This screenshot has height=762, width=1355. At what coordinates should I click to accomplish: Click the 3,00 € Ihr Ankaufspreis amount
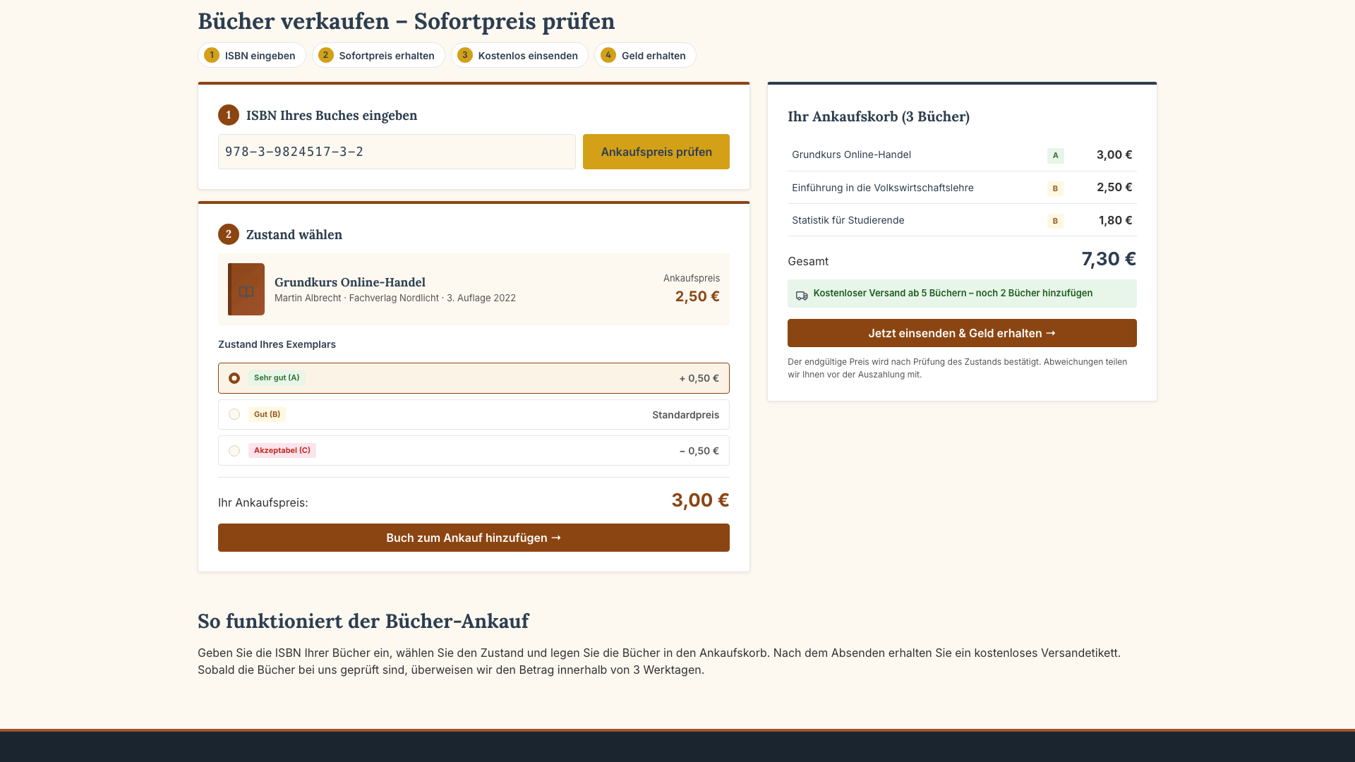click(x=700, y=500)
